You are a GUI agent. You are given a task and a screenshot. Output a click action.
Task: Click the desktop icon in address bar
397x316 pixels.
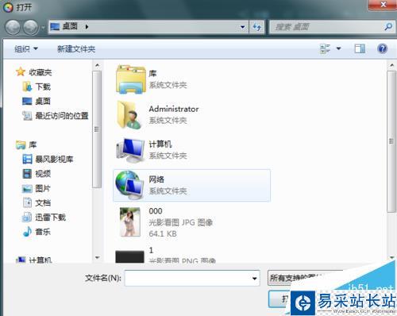pos(55,27)
